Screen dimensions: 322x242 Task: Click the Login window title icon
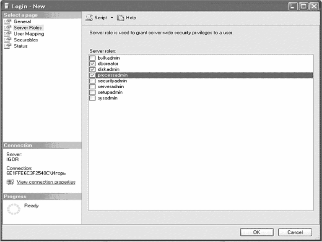point(5,6)
